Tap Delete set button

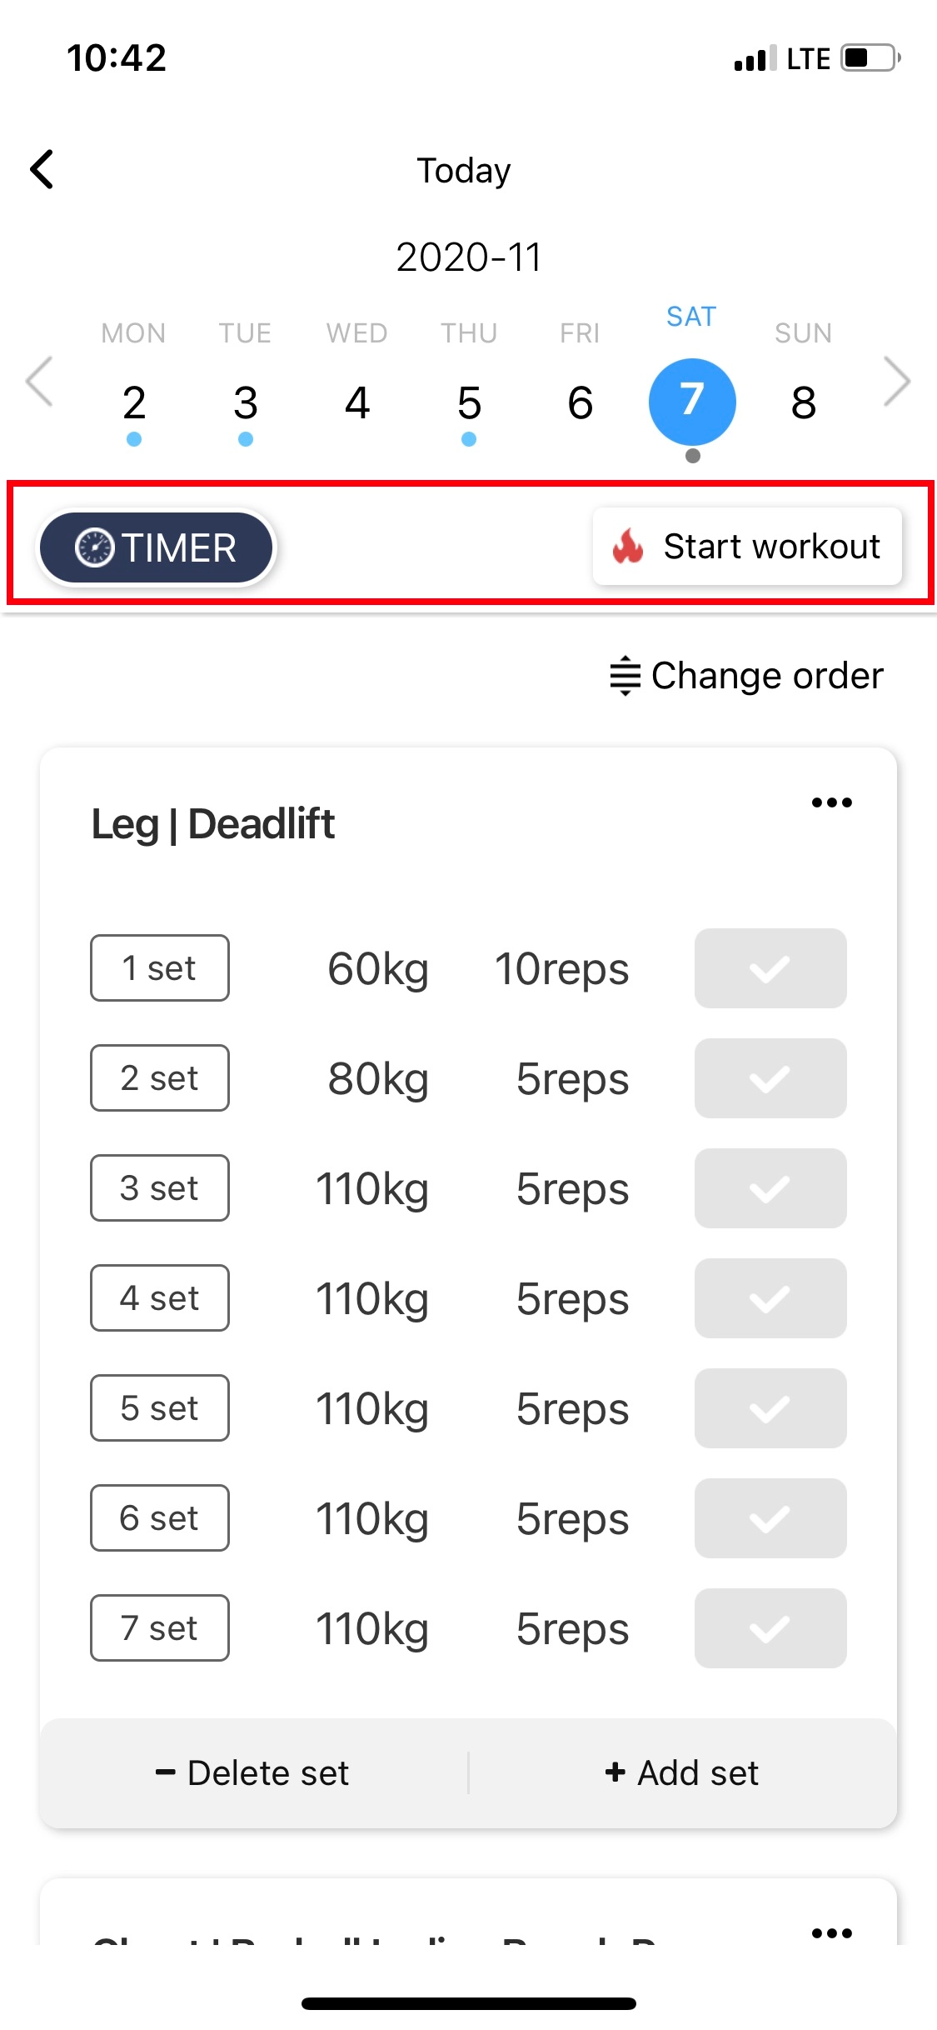(x=252, y=1772)
